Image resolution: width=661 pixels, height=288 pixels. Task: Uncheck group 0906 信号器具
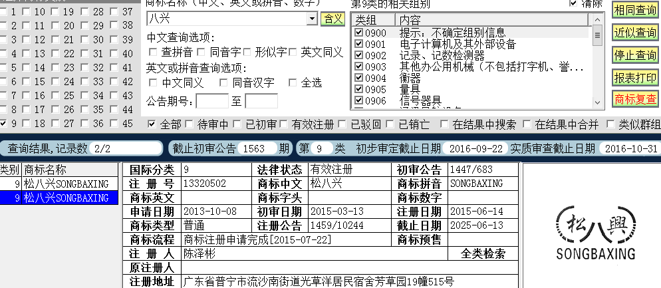pyautogui.click(x=358, y=100)
